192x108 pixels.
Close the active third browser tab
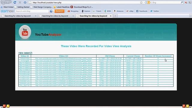(x=111, y=16)
